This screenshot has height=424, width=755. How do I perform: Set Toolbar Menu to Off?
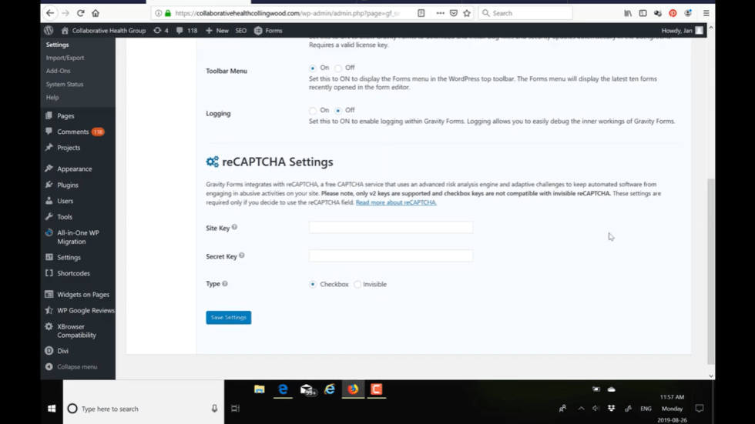click(338, 68)
